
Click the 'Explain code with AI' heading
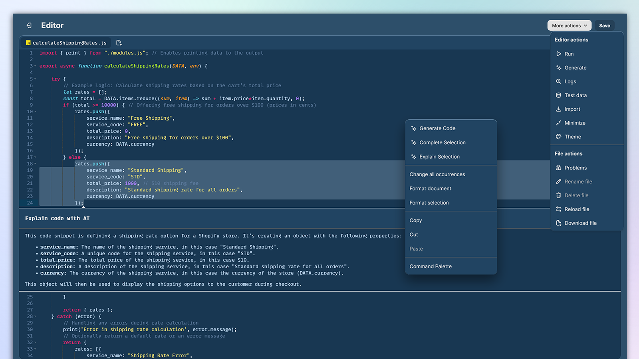pos(57,219)
